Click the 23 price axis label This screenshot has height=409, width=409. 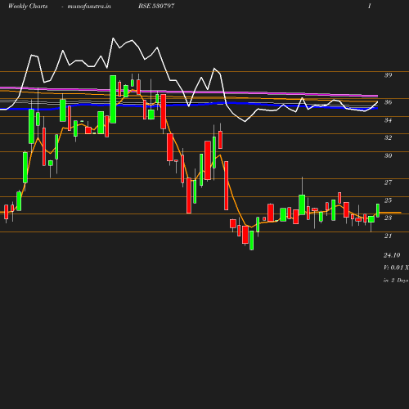point(389,218)
